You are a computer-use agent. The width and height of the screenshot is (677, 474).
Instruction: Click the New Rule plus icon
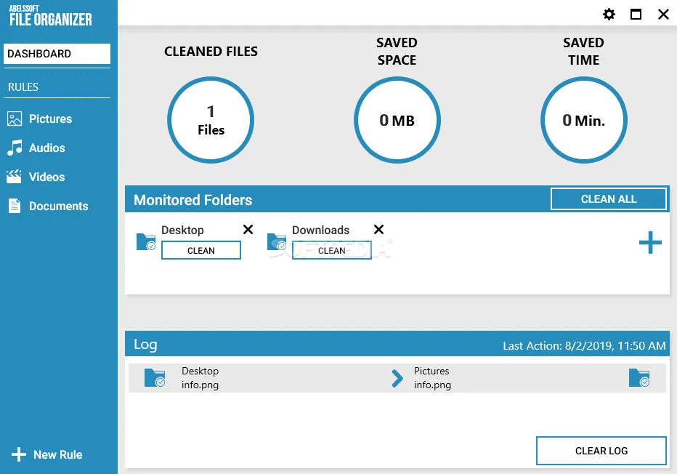tap(19, 454)
